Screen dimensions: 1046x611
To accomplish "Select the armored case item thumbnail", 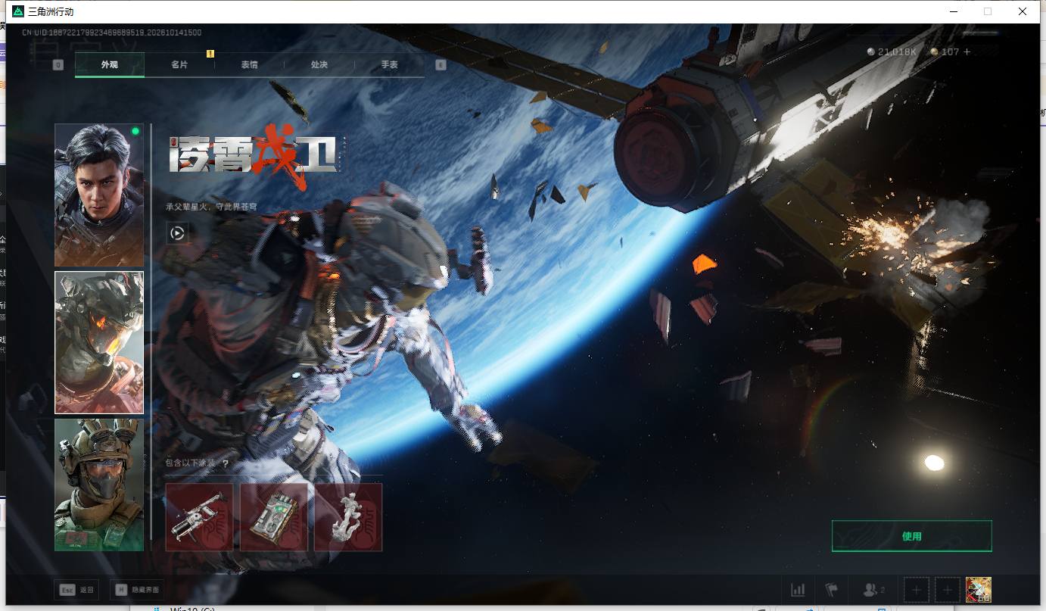I will (274, 517).
